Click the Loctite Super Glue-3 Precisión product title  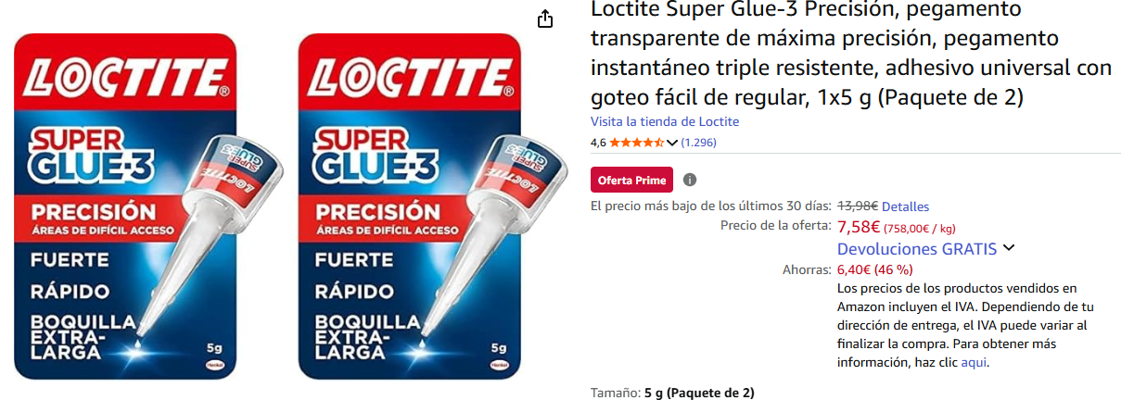tap(851, 53)
